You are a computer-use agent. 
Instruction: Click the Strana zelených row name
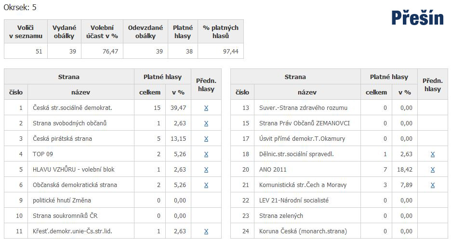click(x=281, y=216)
